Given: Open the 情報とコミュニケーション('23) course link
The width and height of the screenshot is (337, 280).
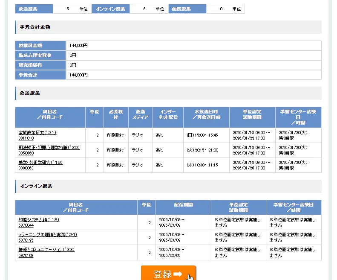Looking at the screenshot, I should 46,249.
